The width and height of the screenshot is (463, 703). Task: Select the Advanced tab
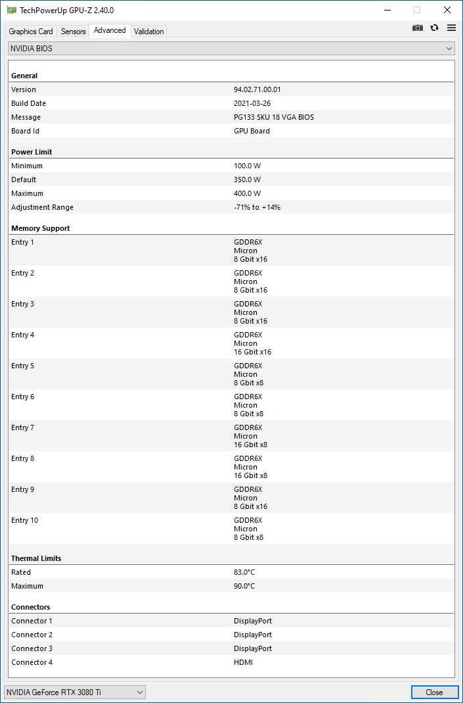tap(110, 30)
